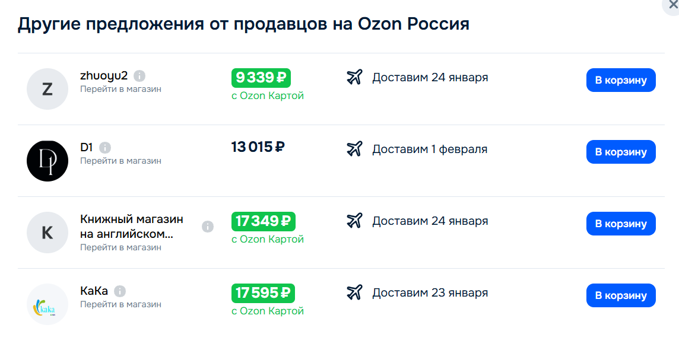Click the 17 595 ₽ price badge

point(263,293)
